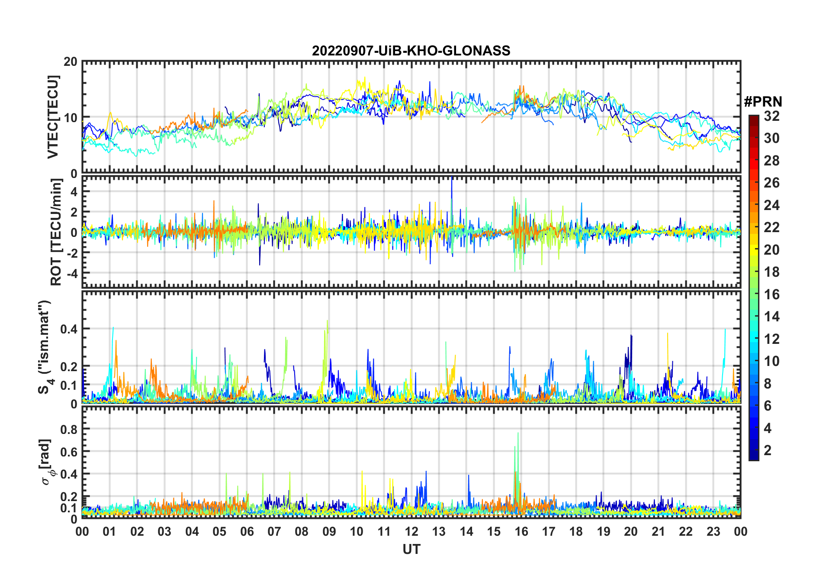Click colorbar tick label 32
Image resolution: width=823 pixels, height=576 pixels.
click(x=772, y=116)
